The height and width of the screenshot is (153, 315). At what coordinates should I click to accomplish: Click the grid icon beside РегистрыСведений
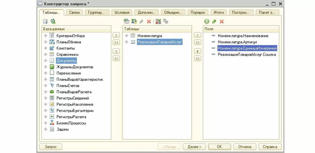52,98
